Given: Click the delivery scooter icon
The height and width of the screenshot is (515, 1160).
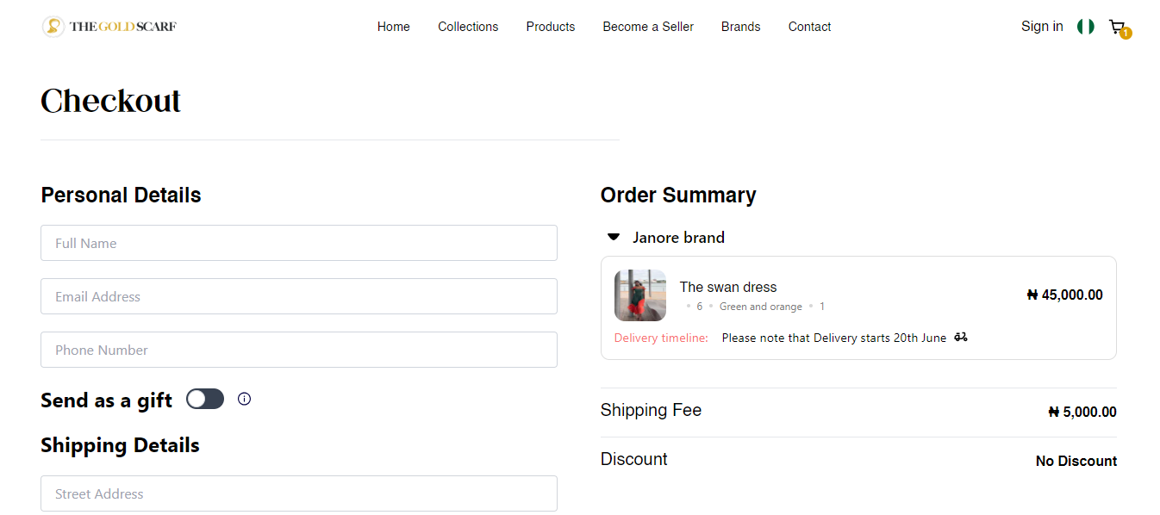Looking at the screenshot, I should pyautogui.click(x=961, y=338).
